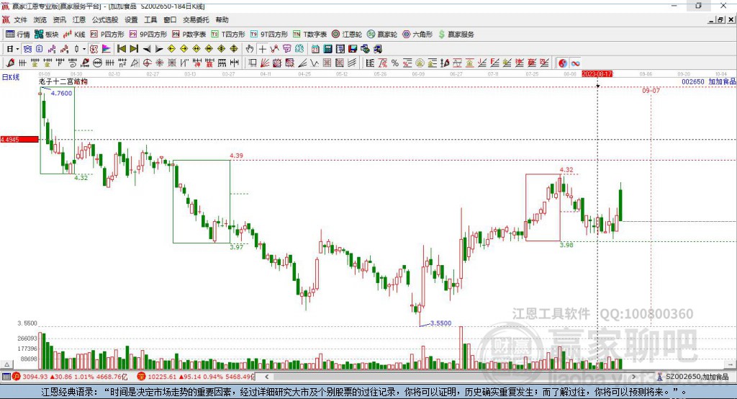Open the calculator icon
This screenshot has width=737, height=399.
pos(327,49)
